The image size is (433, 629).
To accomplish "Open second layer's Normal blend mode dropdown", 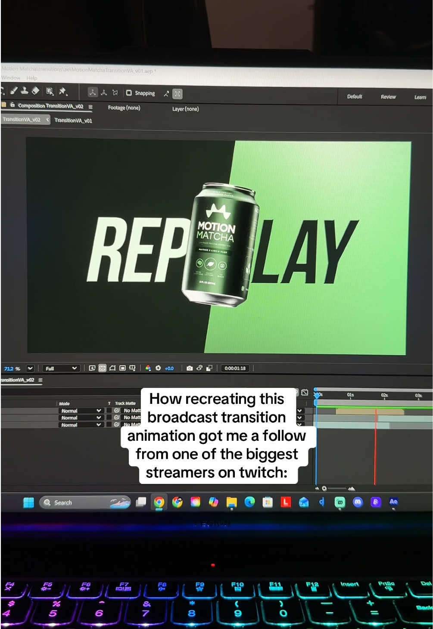I will 81,418.
